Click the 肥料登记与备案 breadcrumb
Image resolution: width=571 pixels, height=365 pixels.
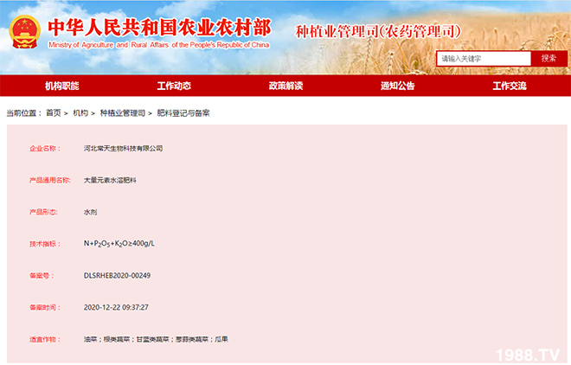[x=183, y=113]
